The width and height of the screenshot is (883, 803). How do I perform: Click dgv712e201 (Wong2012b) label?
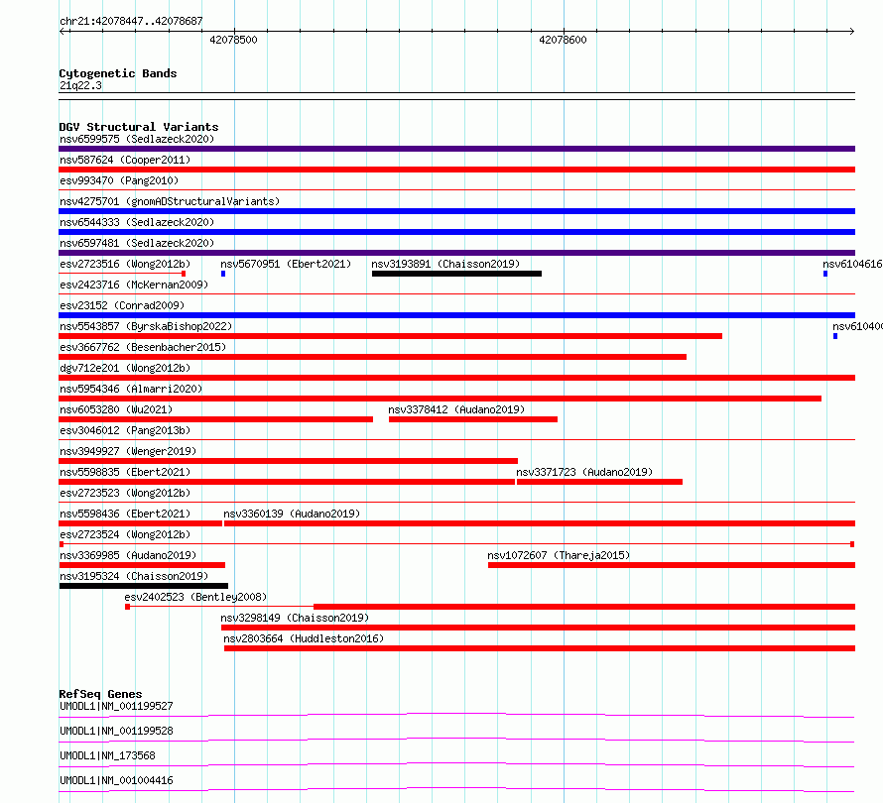(125, 368)
